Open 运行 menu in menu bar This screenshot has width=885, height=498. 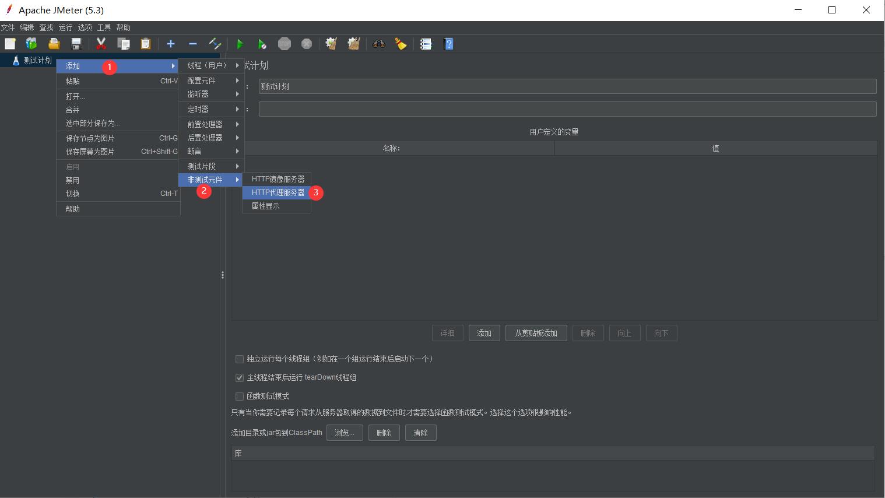click(65, 27)
